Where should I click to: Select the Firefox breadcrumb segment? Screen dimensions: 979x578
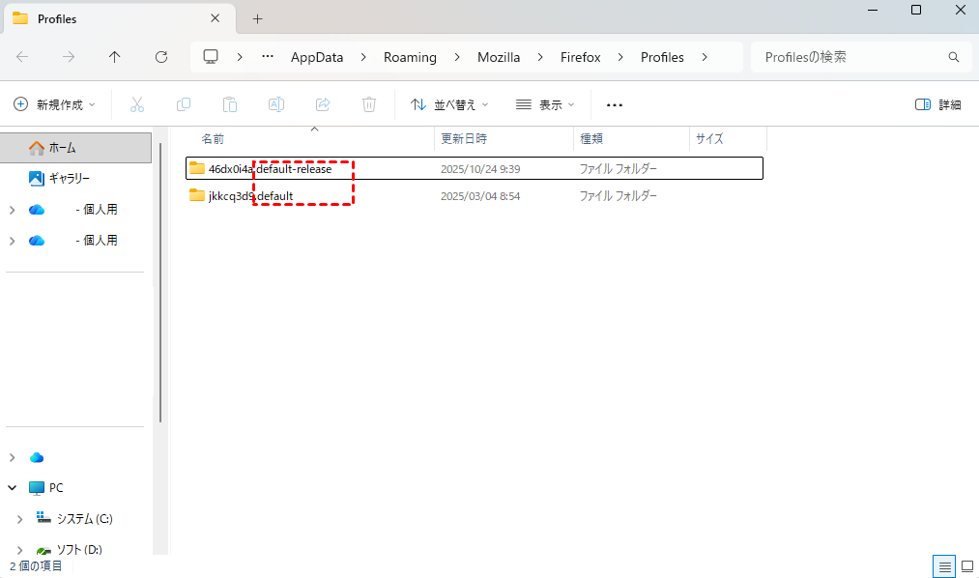pos(580,57)
